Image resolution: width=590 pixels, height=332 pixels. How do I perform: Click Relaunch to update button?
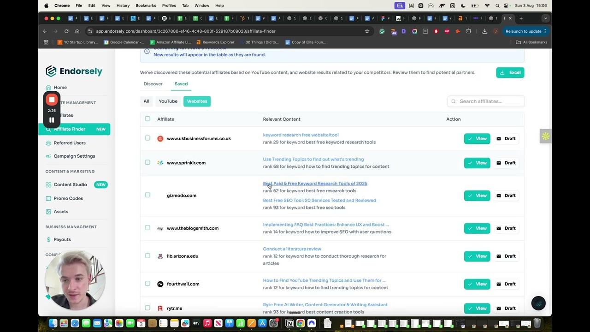(526, 31)
